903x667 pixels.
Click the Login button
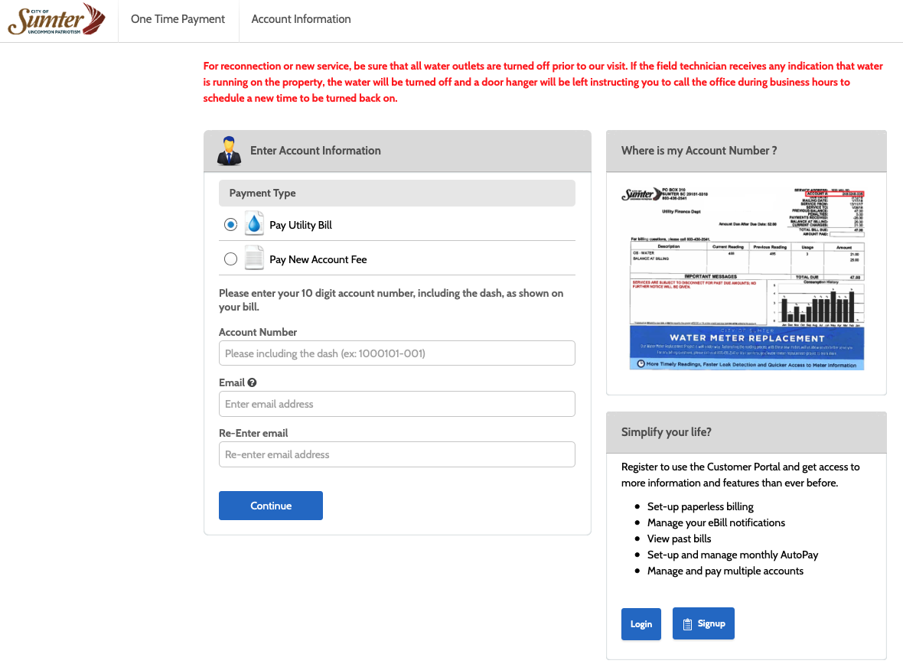(641, 624)
